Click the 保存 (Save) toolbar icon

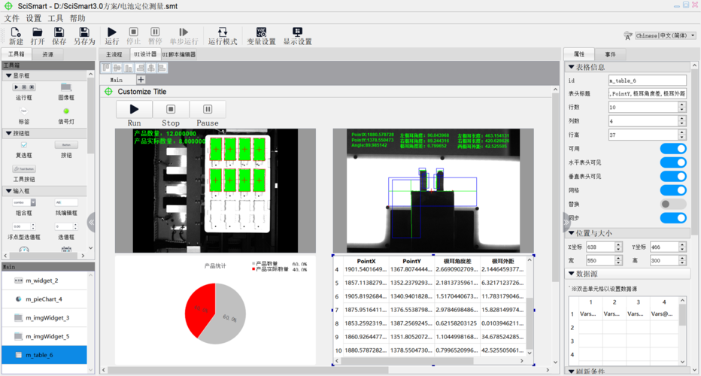pos(59,32)
